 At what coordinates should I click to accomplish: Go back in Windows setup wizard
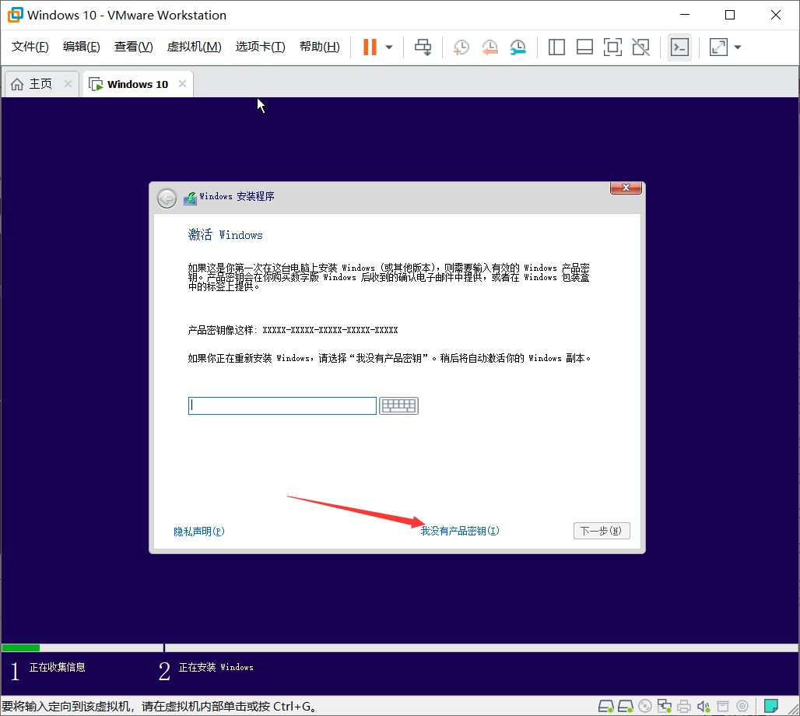(167, 198)
